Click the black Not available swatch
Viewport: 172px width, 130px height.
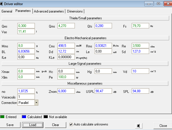46,117
